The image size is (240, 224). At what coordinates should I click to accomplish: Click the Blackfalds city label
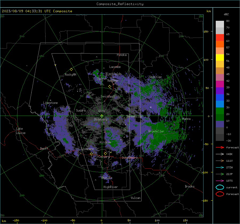coord(113,74)
